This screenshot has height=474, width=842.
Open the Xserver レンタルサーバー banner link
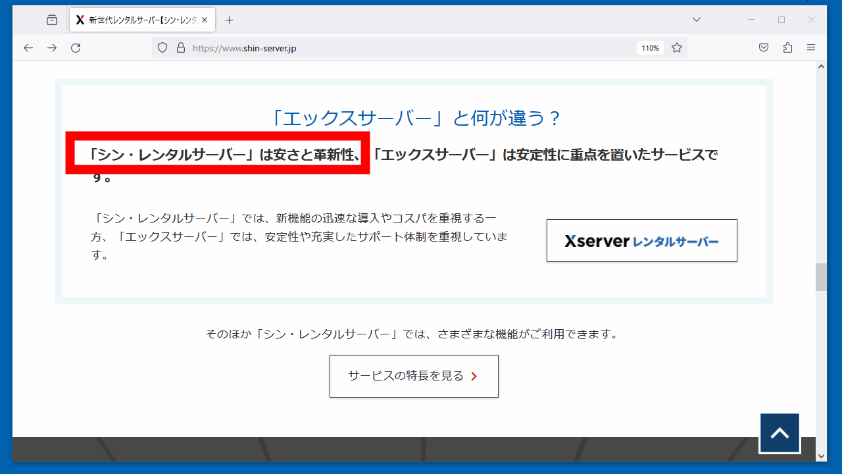click(641, 241)
